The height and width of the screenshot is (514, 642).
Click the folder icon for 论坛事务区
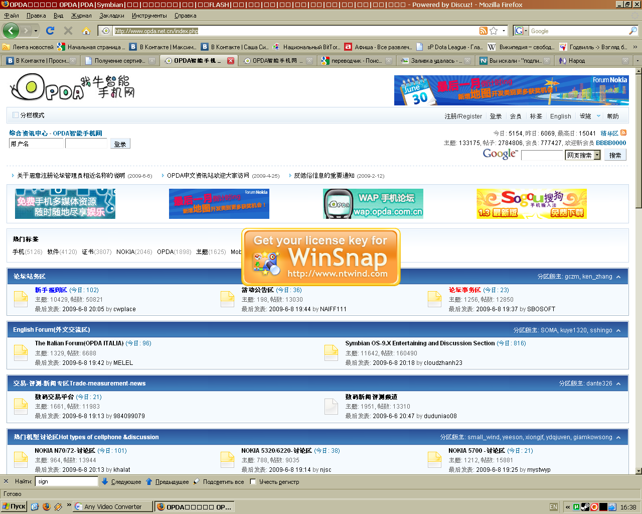coord(434,299)
